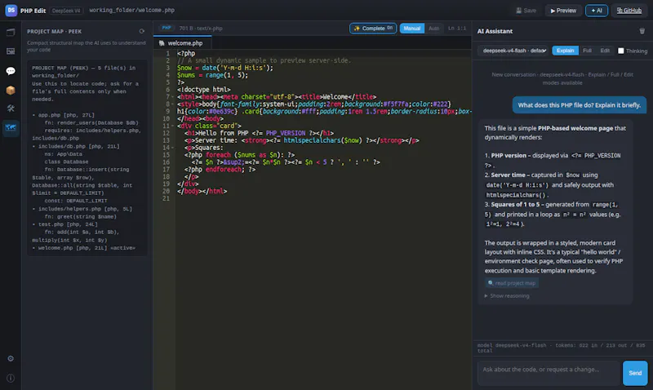Open the deepseek-v4-flash model dropdown
653x390 pixels.
click(x=513, y=51)
